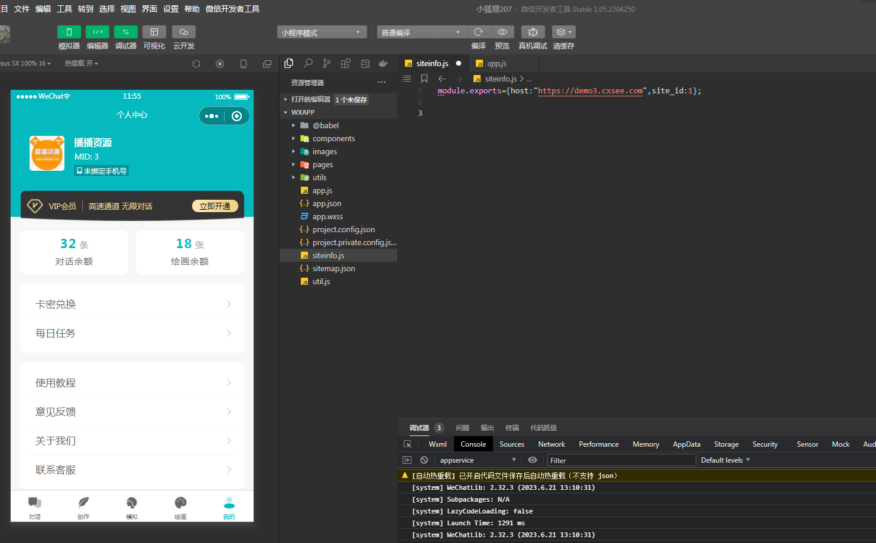Open the demo3.cxsee.com URL in code
This screenshot has width=876, height=543.
pos(590,91)
